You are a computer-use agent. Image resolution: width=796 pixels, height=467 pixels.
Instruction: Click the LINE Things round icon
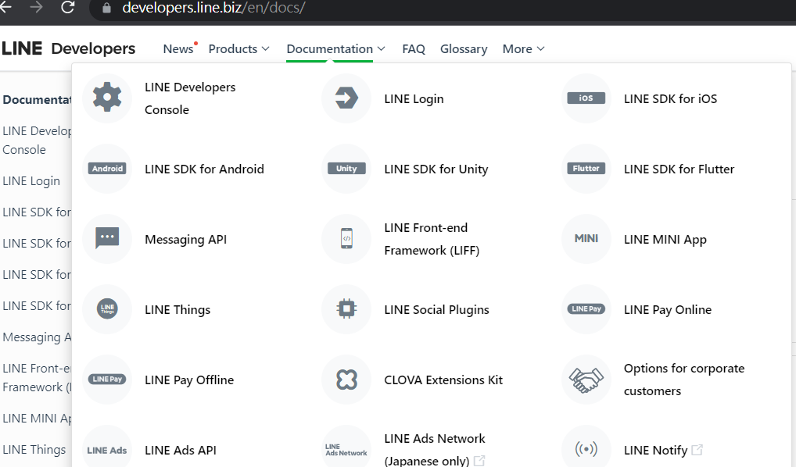[107, 308]
